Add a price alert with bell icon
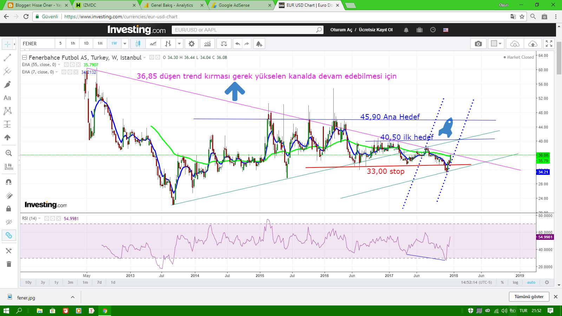 [x=259, y=44]
